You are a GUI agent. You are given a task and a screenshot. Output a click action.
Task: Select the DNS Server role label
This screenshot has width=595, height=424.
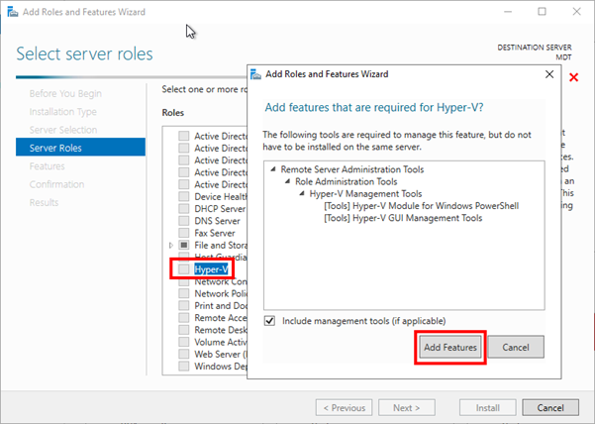pos(217,221)
